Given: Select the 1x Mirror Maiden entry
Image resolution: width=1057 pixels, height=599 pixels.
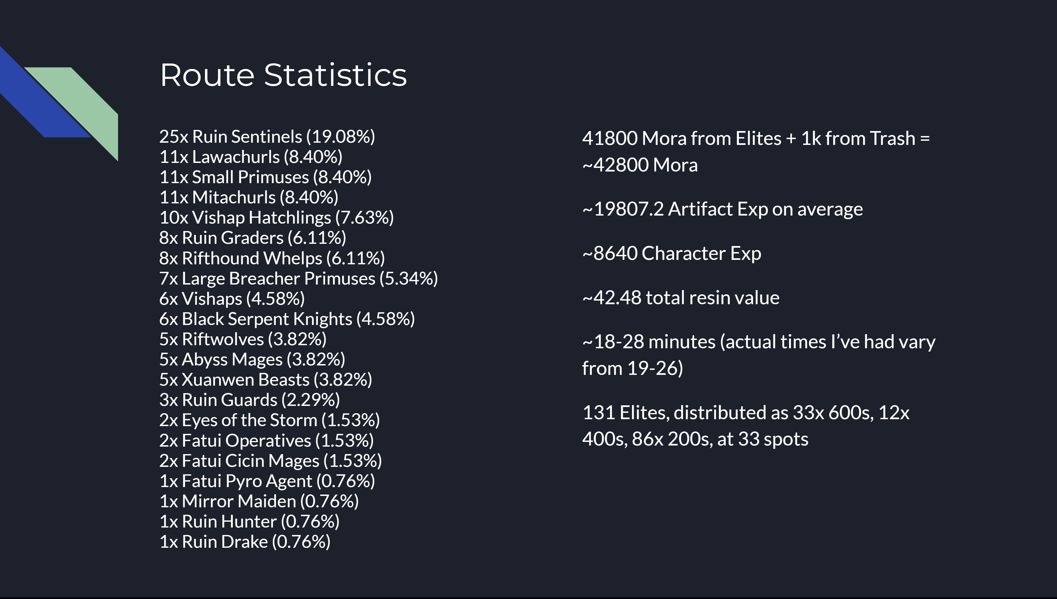Looking at the screenshot, I should [258, 501].
